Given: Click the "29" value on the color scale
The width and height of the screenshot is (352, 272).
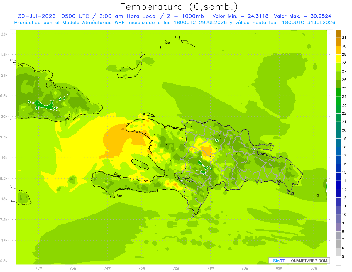Looking at the screenshot, I should [344, 55].
